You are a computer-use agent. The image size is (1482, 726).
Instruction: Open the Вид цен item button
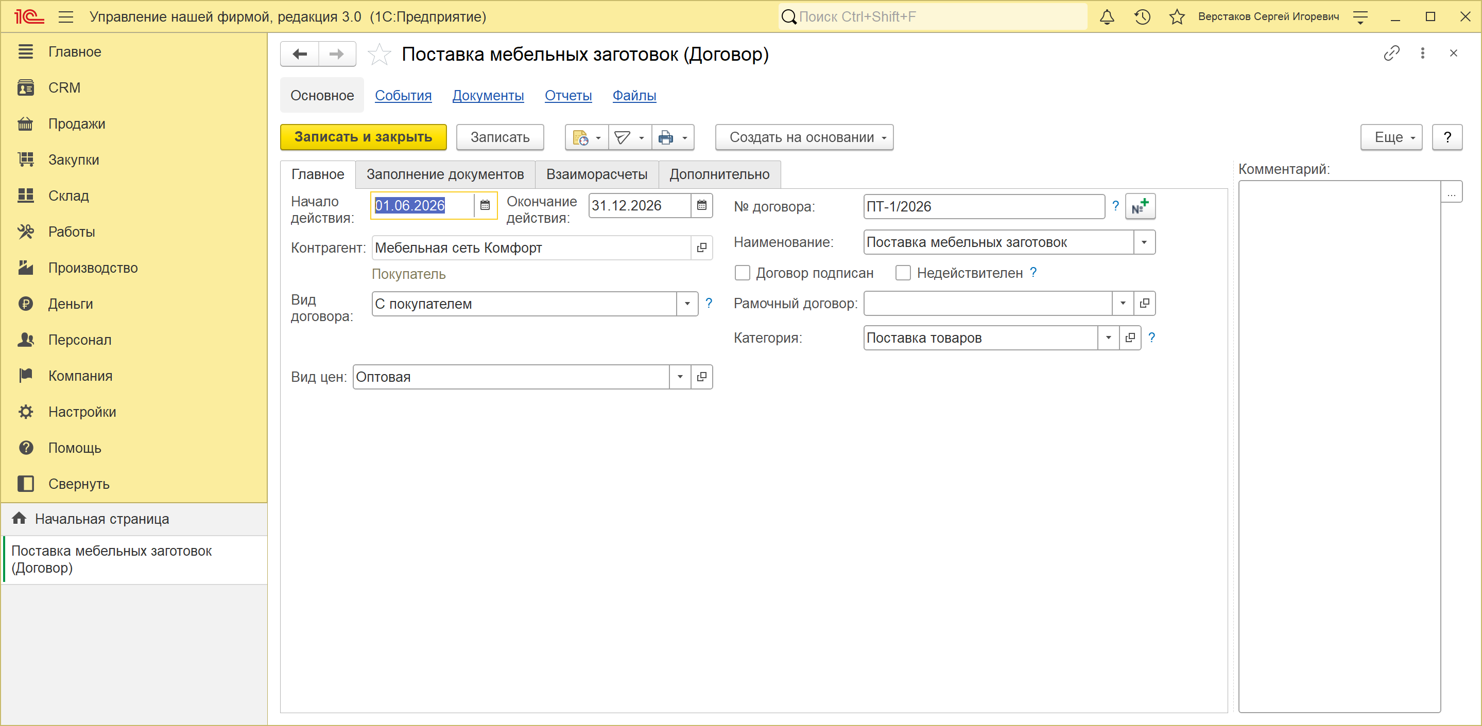[702, 377]
